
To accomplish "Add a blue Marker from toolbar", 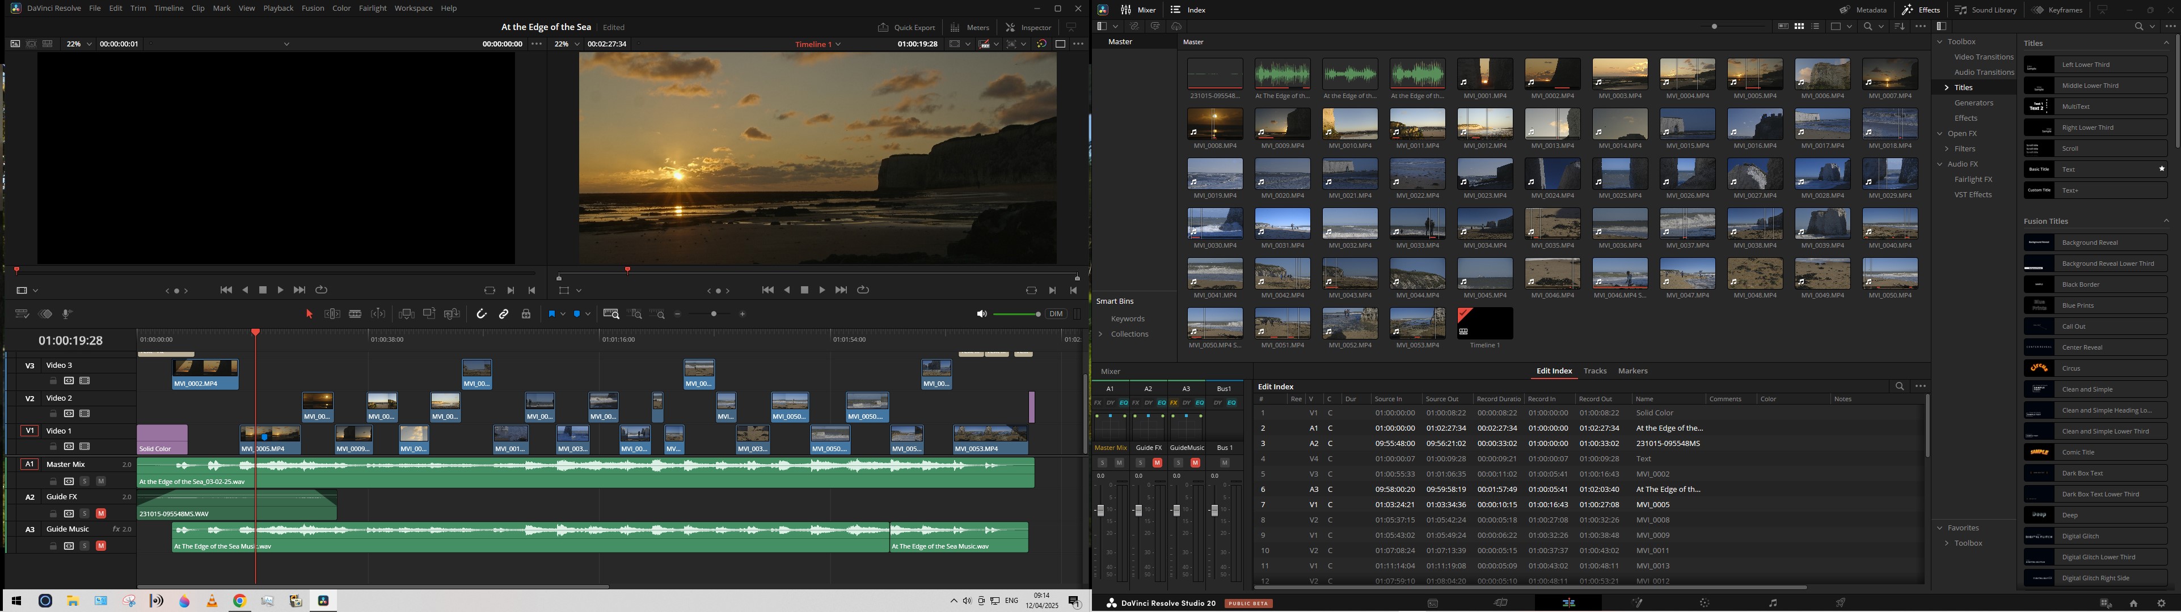I will pos(577,314).
